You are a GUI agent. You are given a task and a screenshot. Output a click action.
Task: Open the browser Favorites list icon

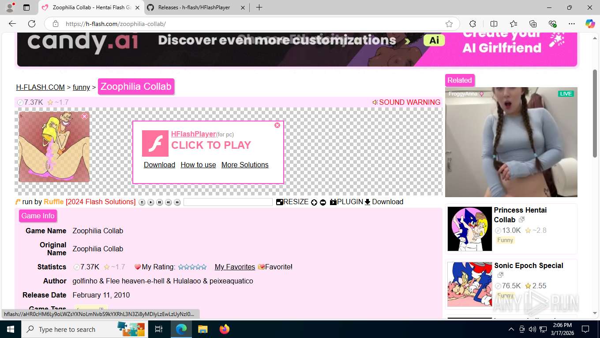pos(514,24)
